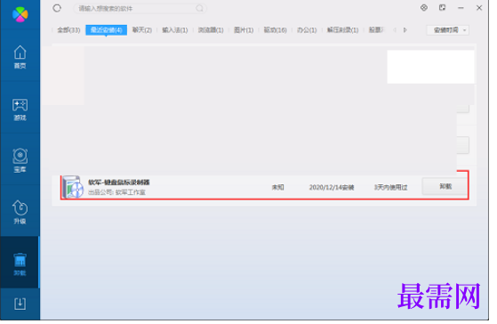Click the magnifier search icon in search box
This screenshot has width=497, height=324.
pyautogui.click(x=199, y=8)
